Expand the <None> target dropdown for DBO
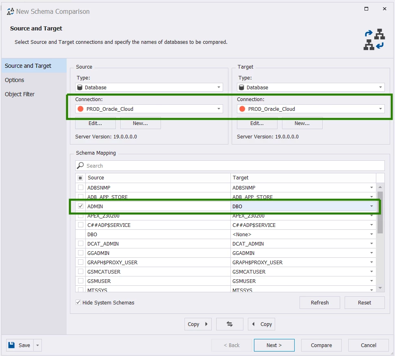Image resolution: width=395 pixels, height=356 pixels. point(371,234)
